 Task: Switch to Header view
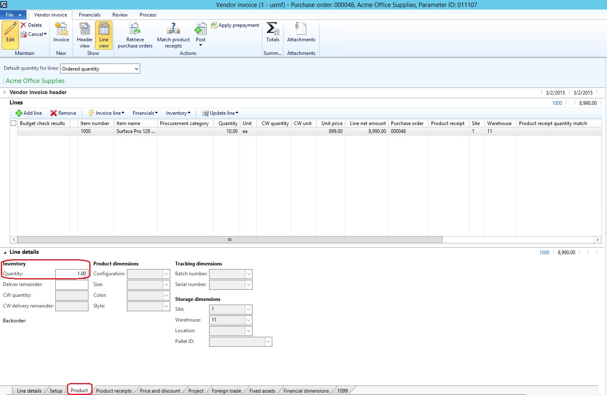pos(84,35)
